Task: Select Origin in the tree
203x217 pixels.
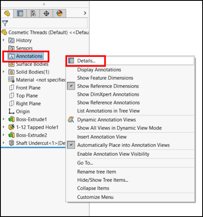Action: [23, 112]
